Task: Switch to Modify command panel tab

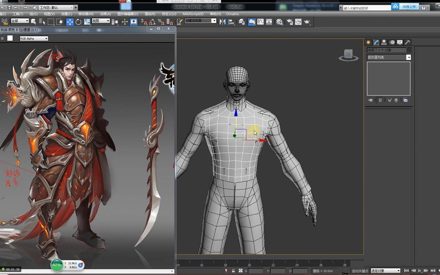Action: coord(376,42)
